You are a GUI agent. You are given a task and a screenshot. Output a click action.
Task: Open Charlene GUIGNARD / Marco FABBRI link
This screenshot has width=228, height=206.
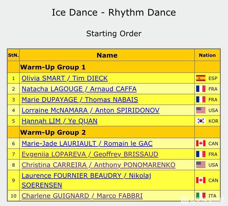coord(82,196)
